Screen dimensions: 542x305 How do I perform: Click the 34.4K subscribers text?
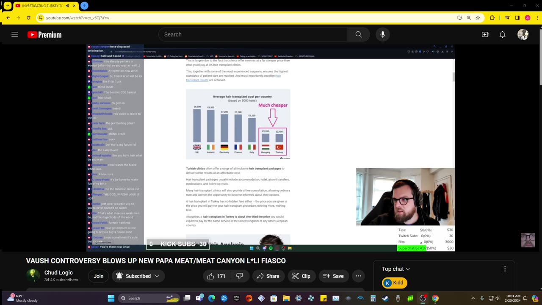[61, 280]
